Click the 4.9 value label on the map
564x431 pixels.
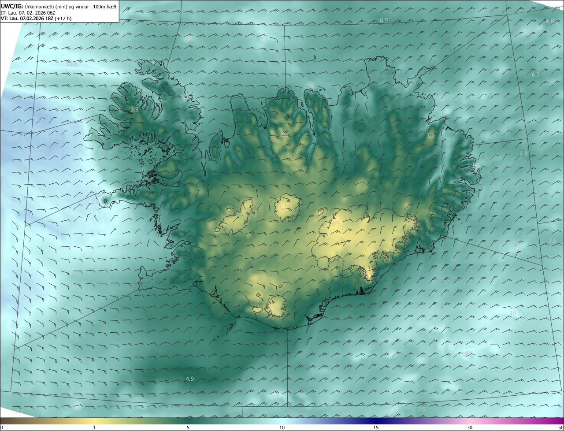coord(189,379)
